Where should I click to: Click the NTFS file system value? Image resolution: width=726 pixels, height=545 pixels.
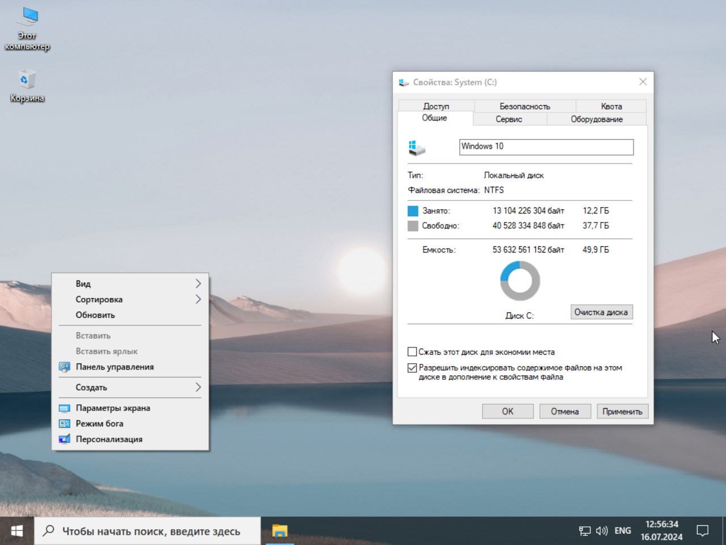click(x=494, y=190)
